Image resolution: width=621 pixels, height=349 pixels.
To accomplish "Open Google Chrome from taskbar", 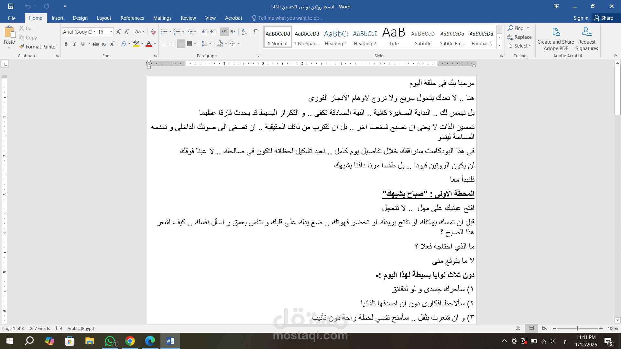I will click(x=130, y=341).
